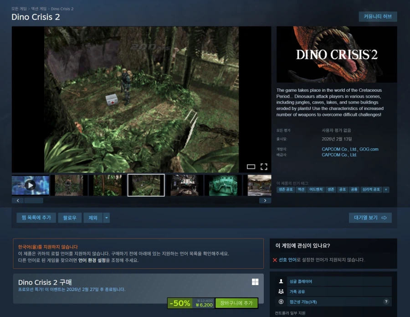
Task: Open accessibility features 접근성 기능(3개)
Action: [x=303, y=301]
